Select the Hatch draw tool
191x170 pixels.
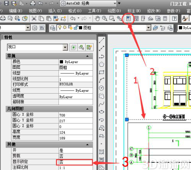102,152
